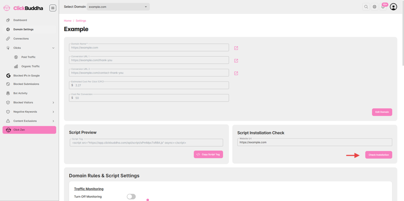Select Click Zen menu item

tap(29, 130)
